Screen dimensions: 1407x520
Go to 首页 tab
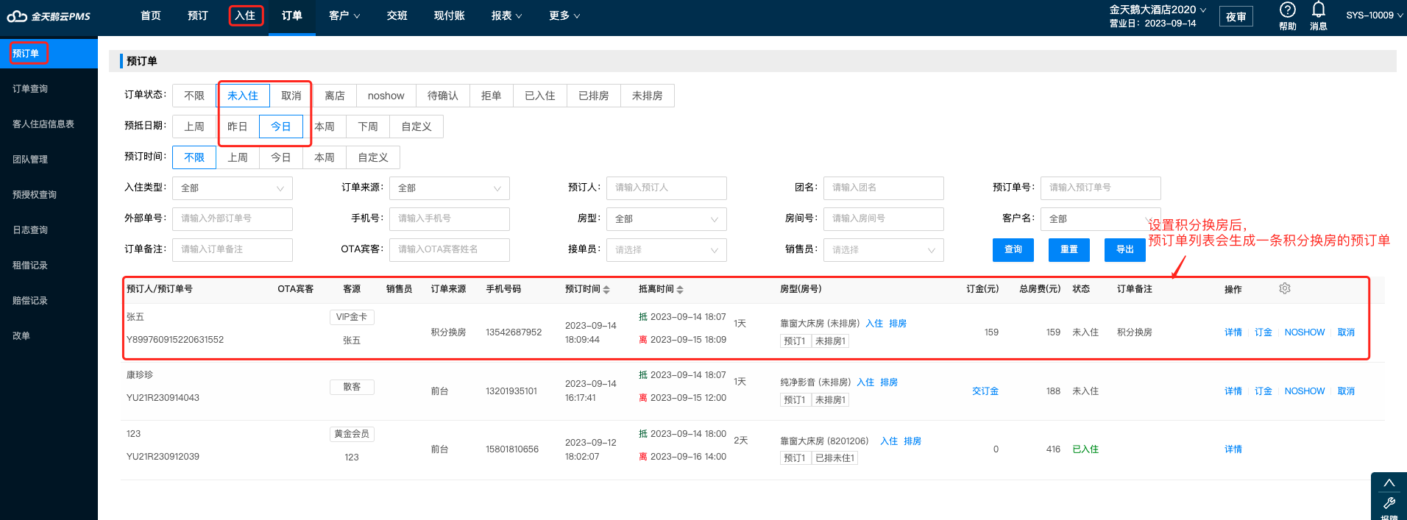pos(151,15)
